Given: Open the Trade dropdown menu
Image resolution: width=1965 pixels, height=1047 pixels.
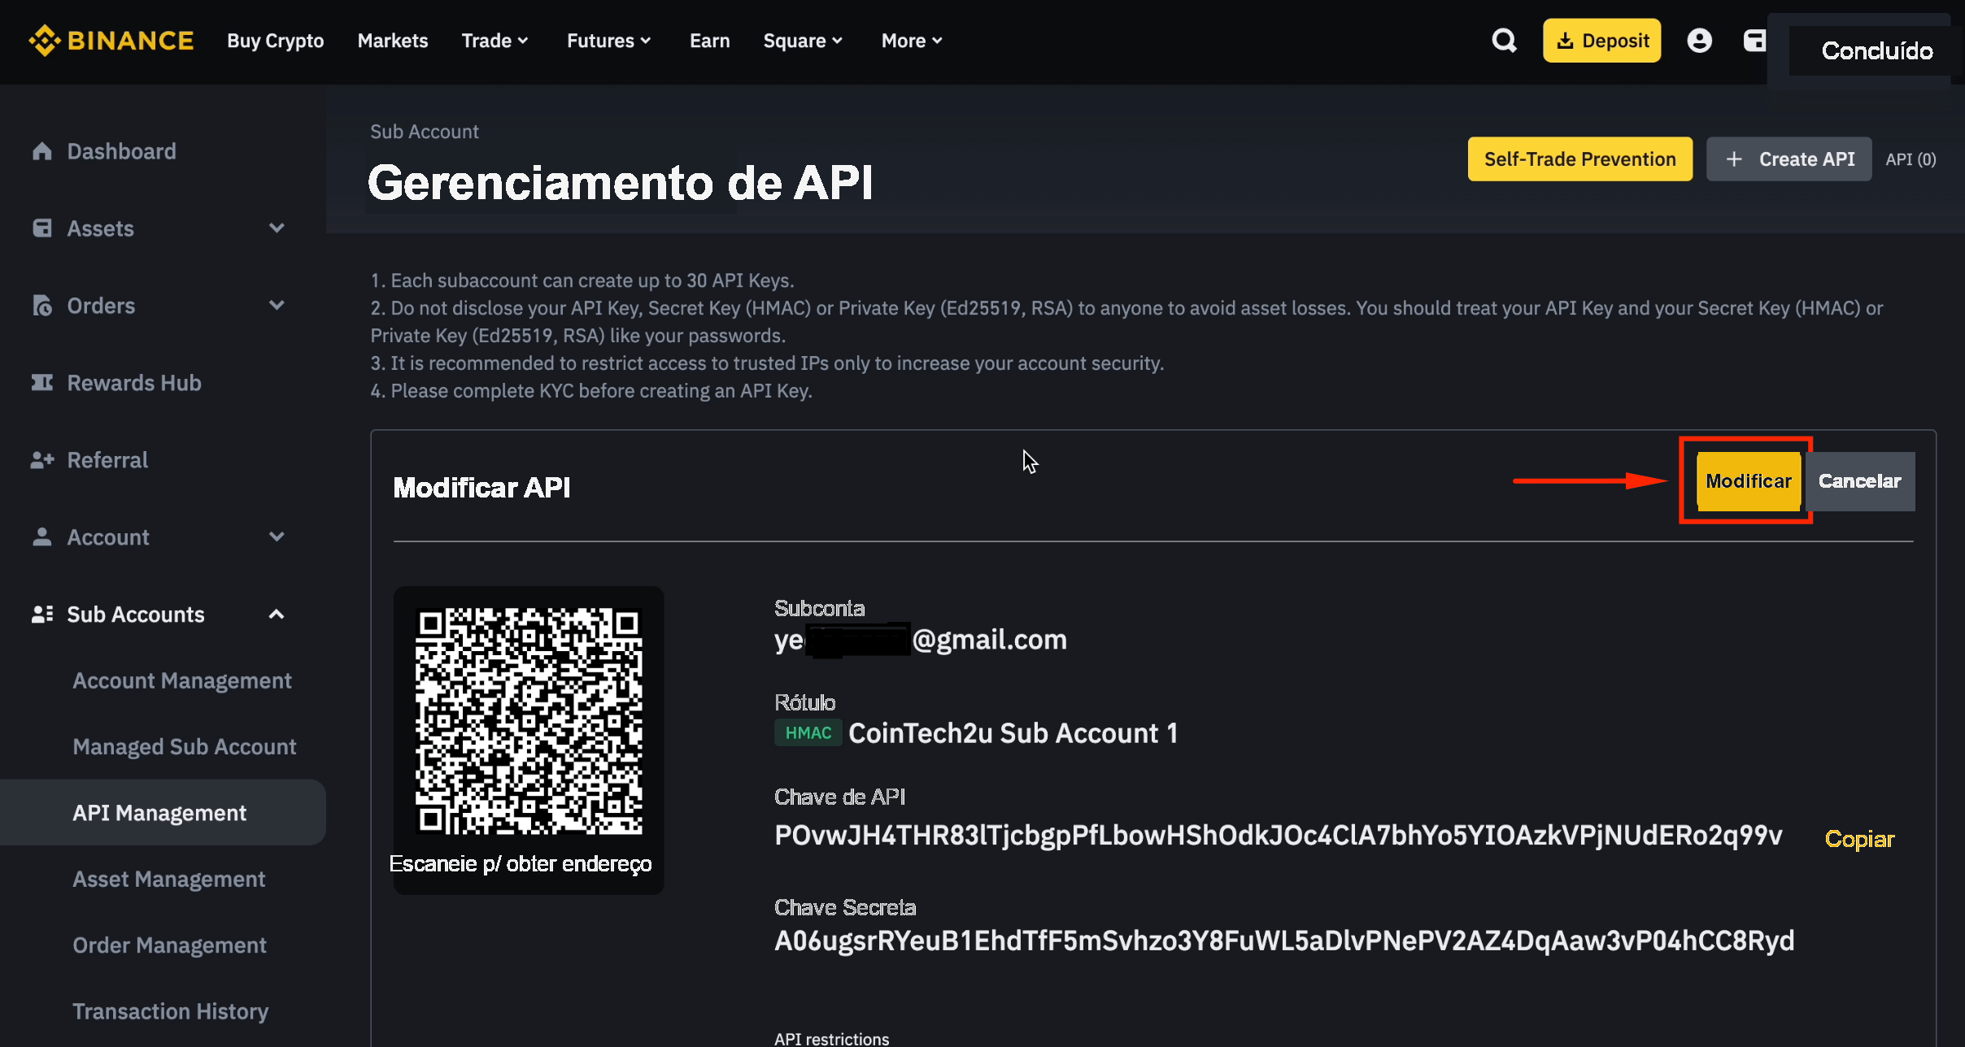Looking at the screenshot, I should click(495, 41).
